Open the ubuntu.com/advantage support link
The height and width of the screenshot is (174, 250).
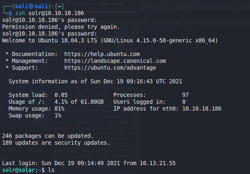pyautogui.click(x=110, y=68)
